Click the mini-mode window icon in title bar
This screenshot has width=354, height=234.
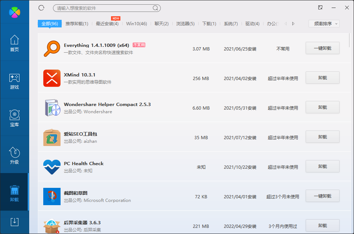[x=320, y=8]
